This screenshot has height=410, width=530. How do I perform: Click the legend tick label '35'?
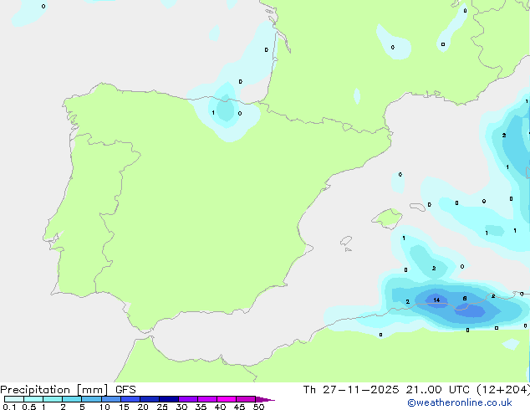[x=201, y=407]
